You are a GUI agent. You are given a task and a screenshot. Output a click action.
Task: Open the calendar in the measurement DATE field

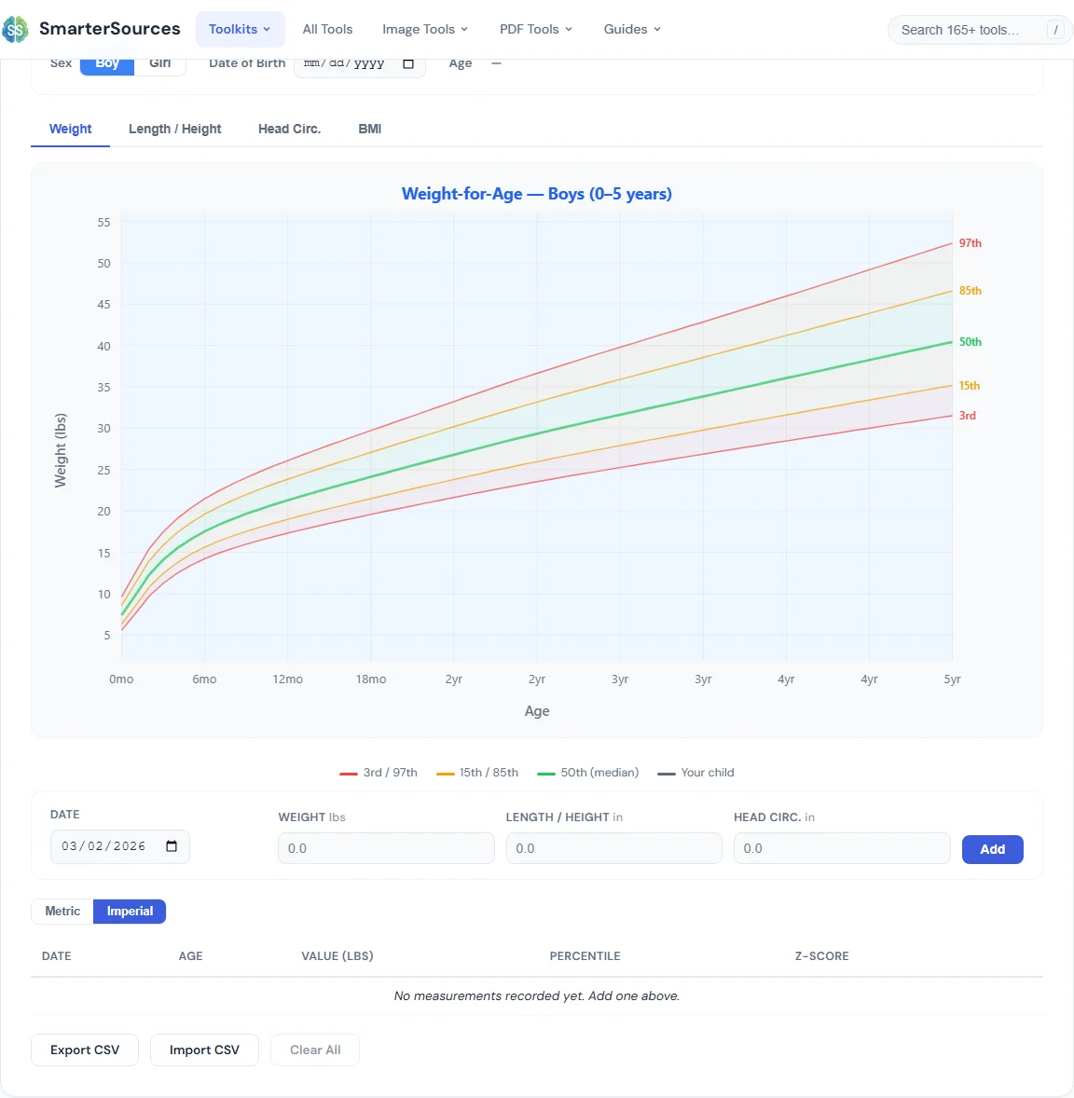172,846
